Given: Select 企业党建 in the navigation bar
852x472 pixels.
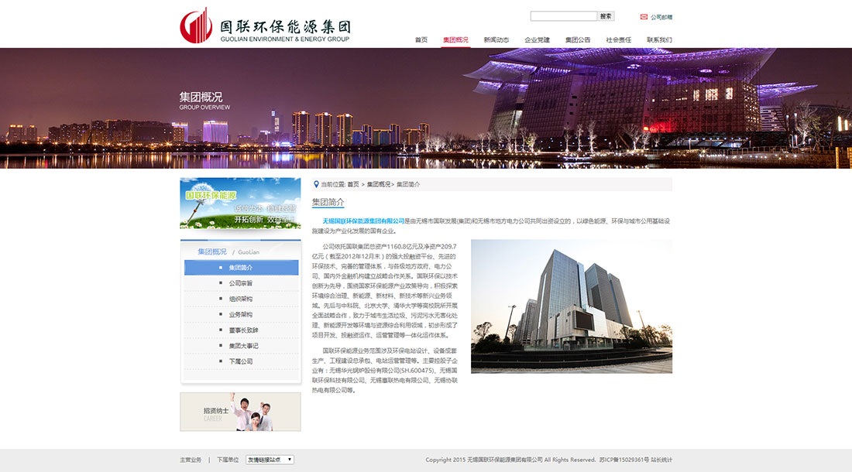Looking at the screenshot, I should click(x=538, y=39).
